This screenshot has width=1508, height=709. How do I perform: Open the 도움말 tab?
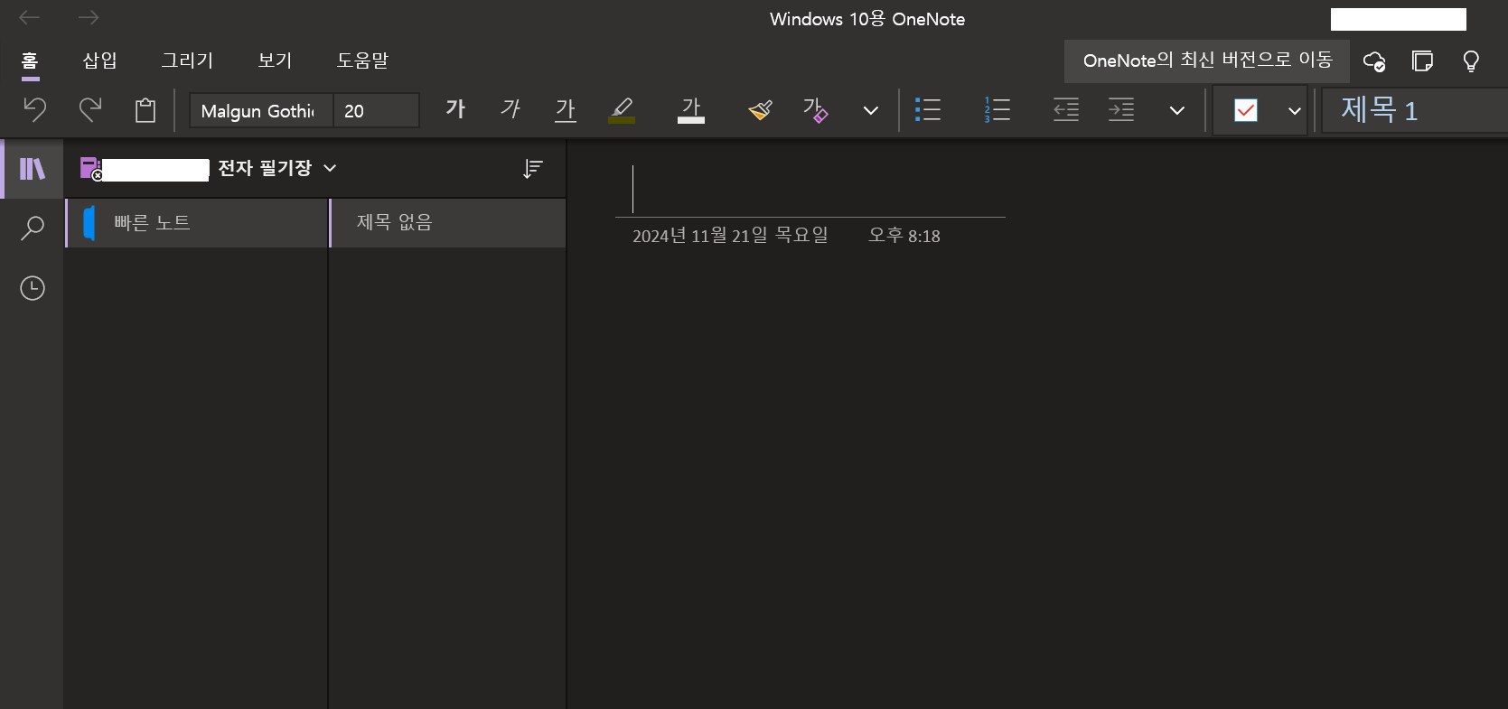pyautogui.click(x=362, y=61)
